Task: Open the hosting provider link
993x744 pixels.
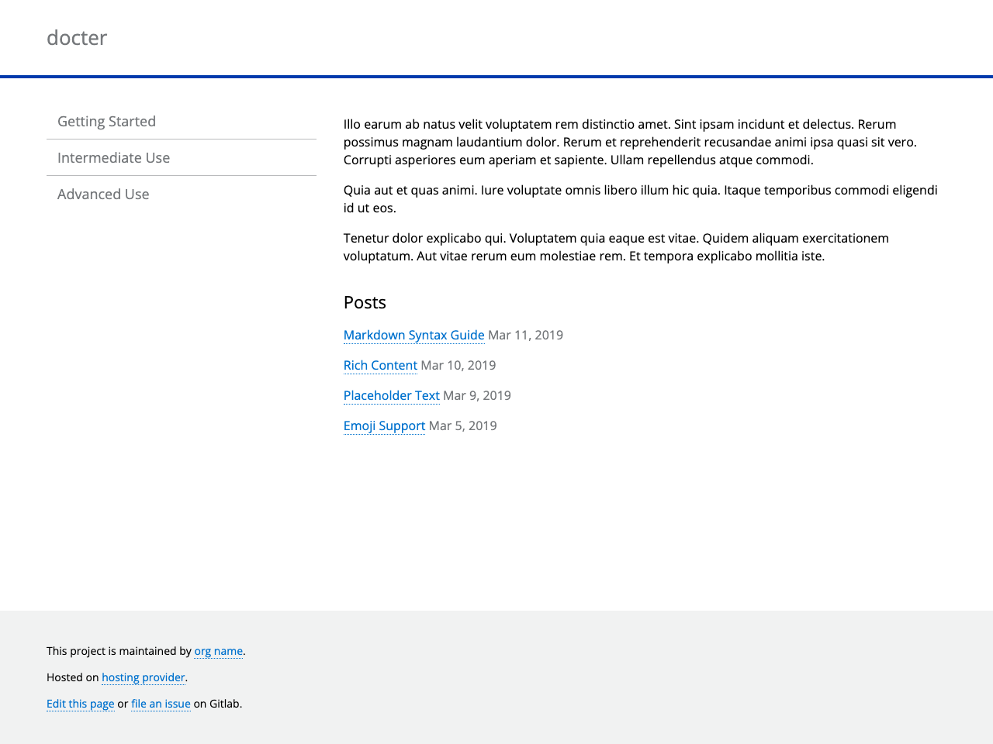Action: pyautogui.click(x=143, y=676)
